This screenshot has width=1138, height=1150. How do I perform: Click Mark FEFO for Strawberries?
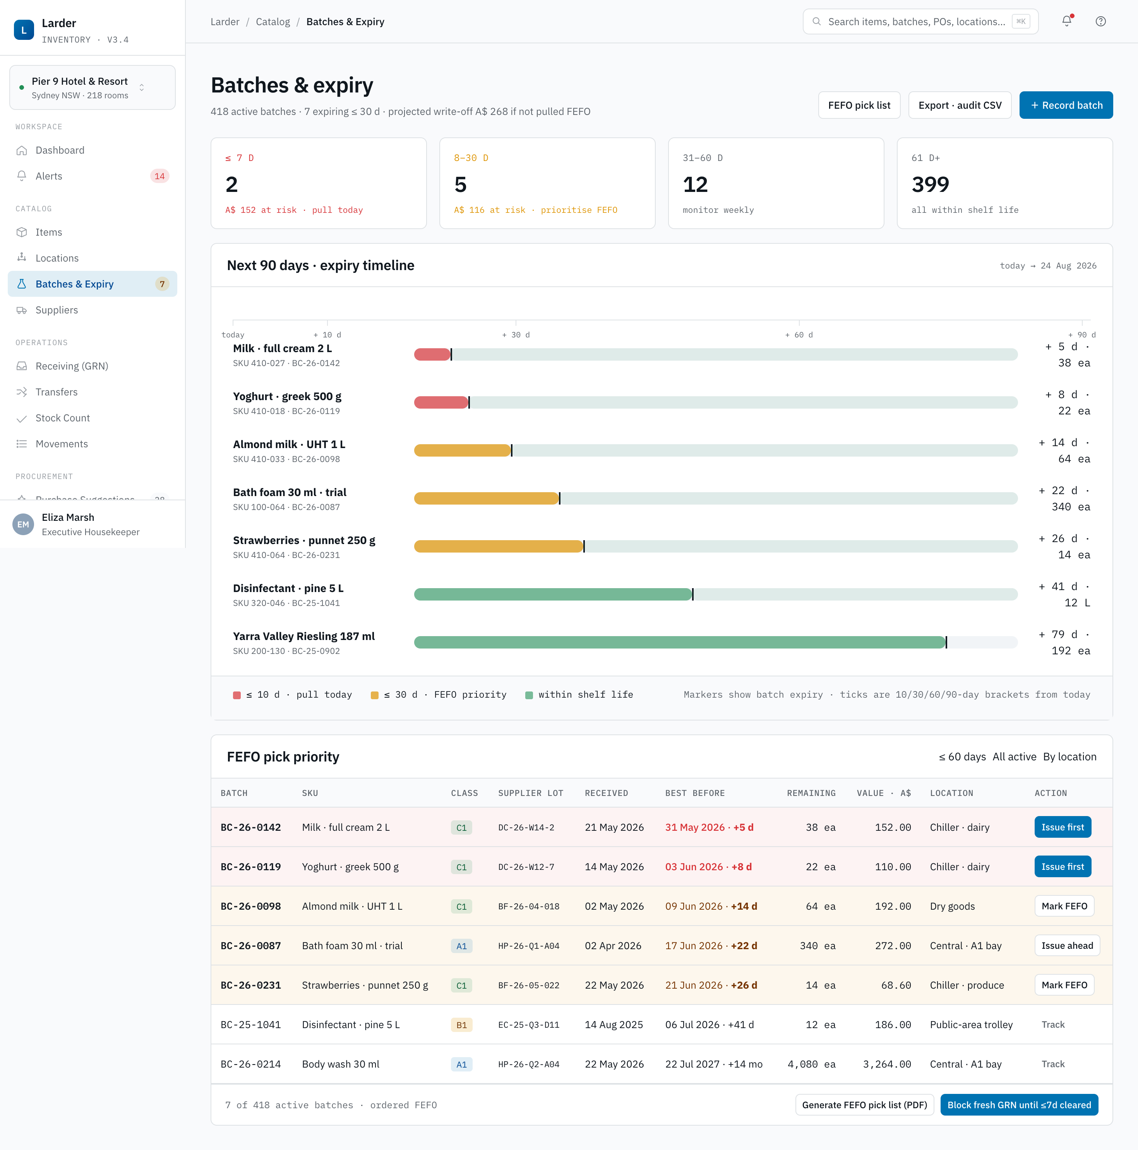point(1064,985)
